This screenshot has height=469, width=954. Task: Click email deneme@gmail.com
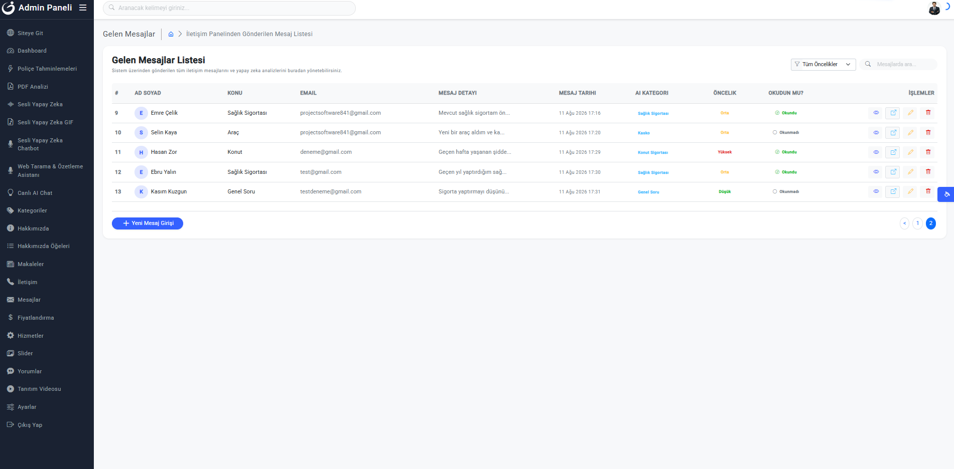pyautogui.click(x=326, y=152)
